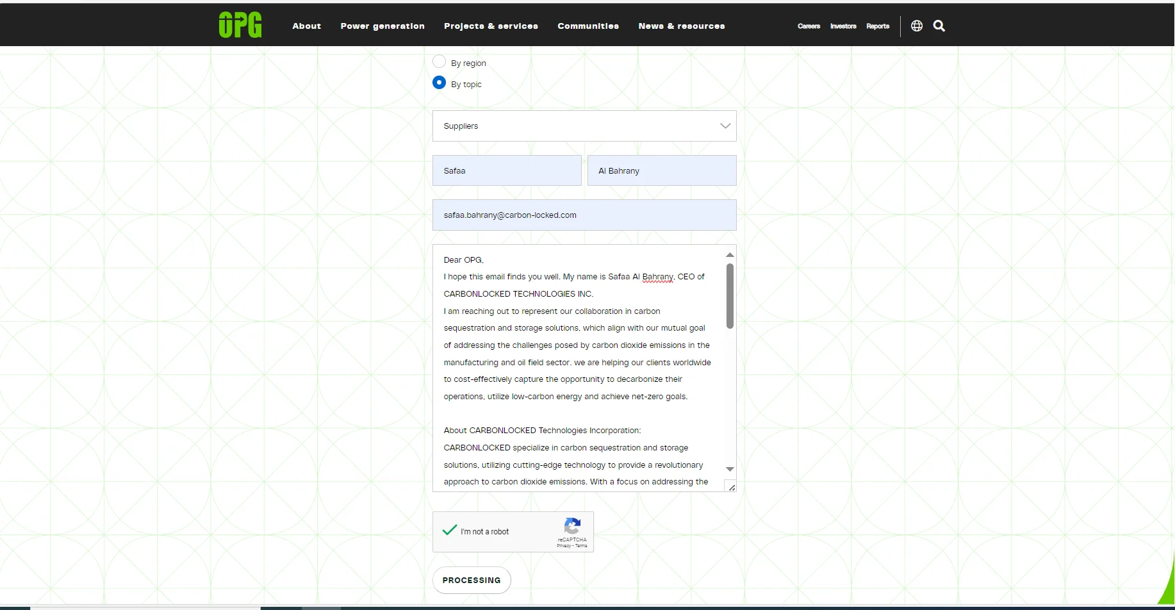This screenshot has width=1175, height=610.
Task: Click 'CARBONLOCKED TECHNOLOGIES INC.' text line
Action: click(x=518, y=294)
